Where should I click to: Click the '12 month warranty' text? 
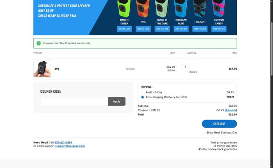pyautogui.click(x=225, y=146)
